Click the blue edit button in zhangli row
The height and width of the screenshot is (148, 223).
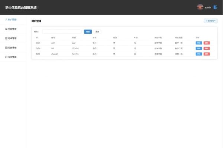199,54
